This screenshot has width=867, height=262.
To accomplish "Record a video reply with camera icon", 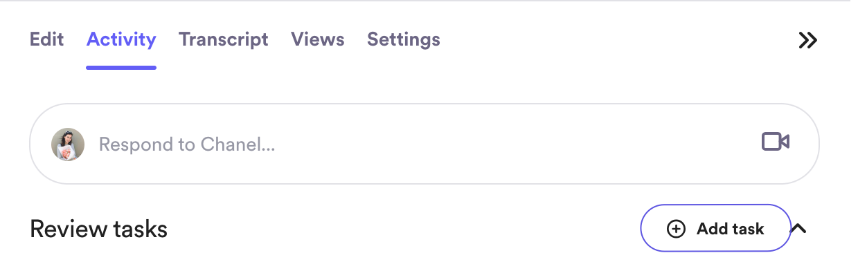I will point(776,142).
